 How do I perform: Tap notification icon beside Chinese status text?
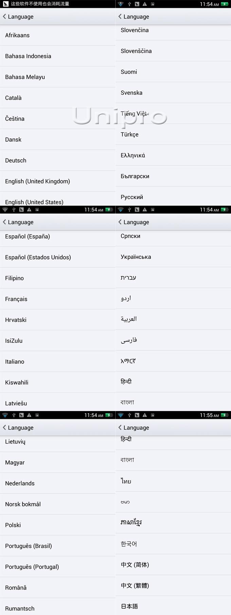point(6,4)
